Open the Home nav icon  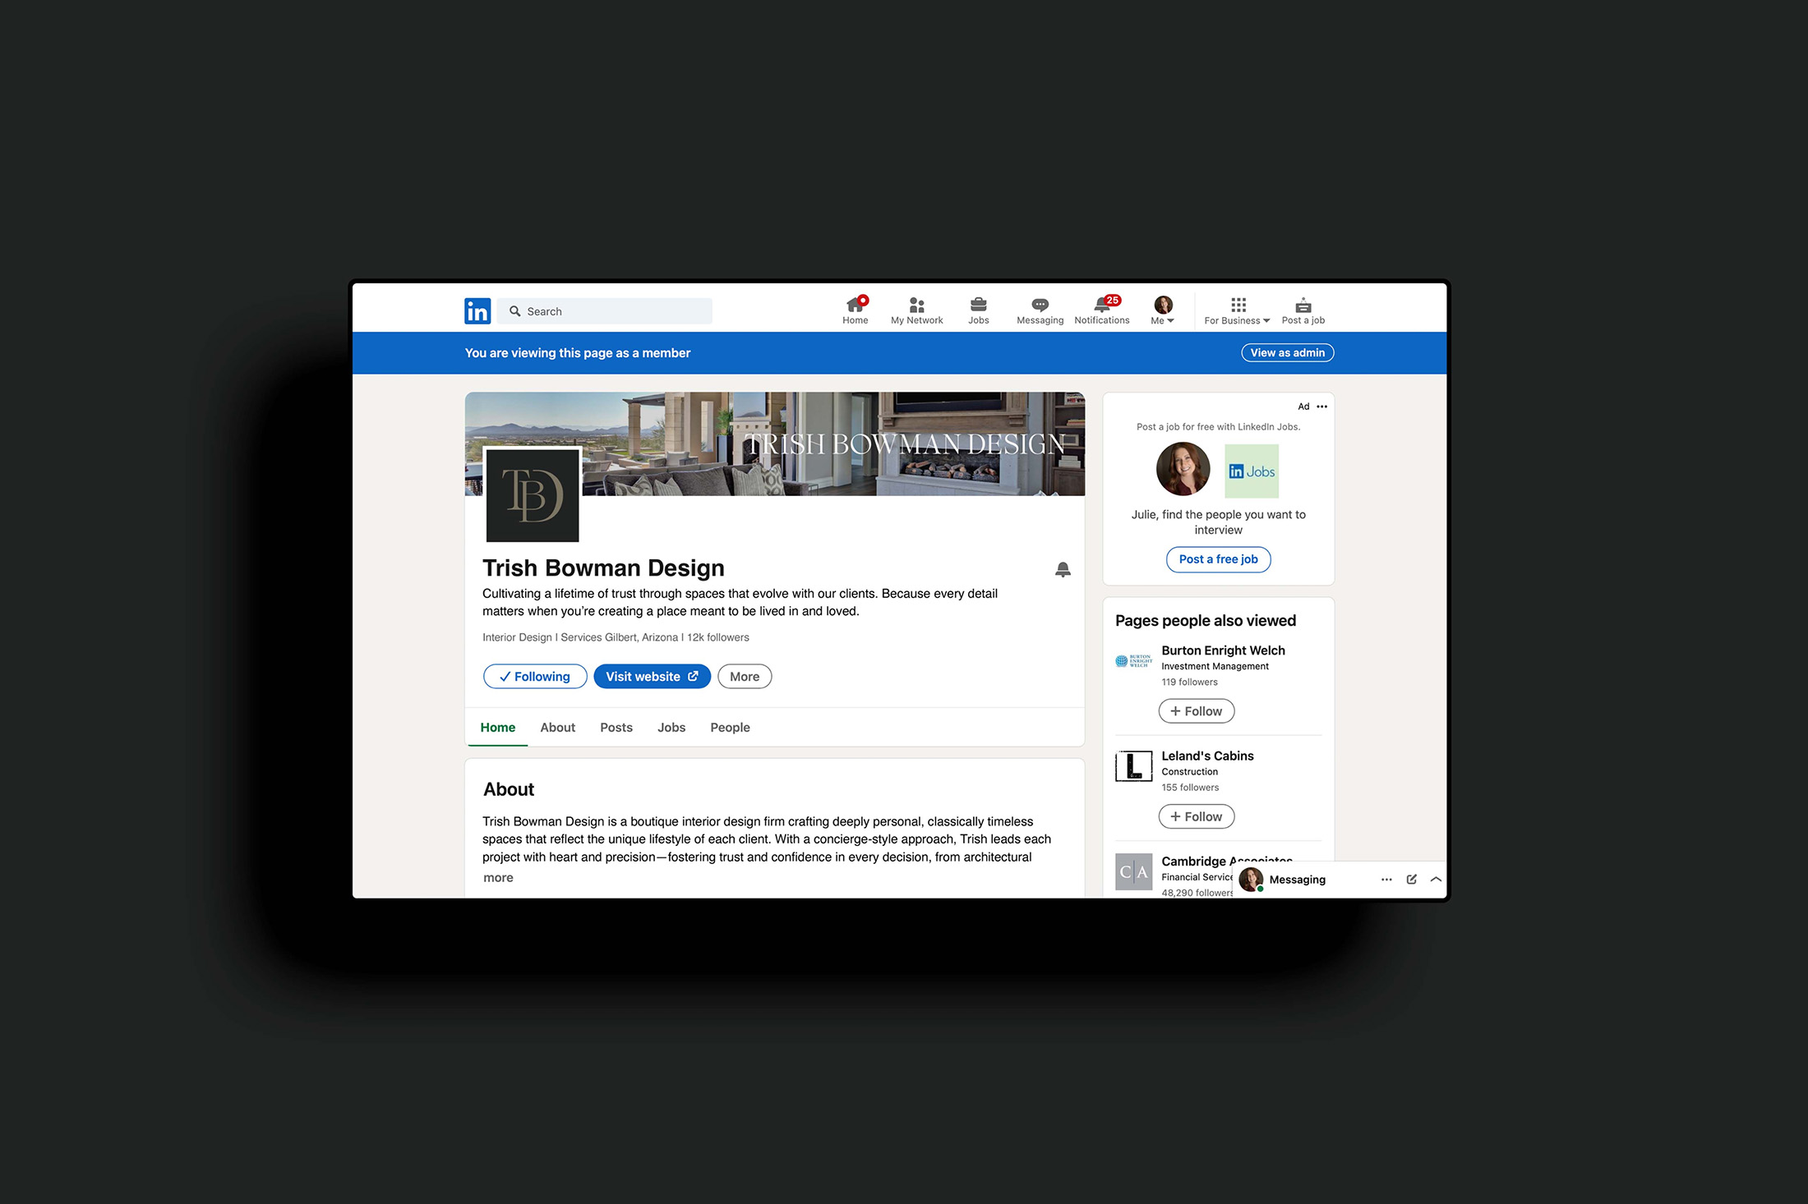(x=856, y=310)
